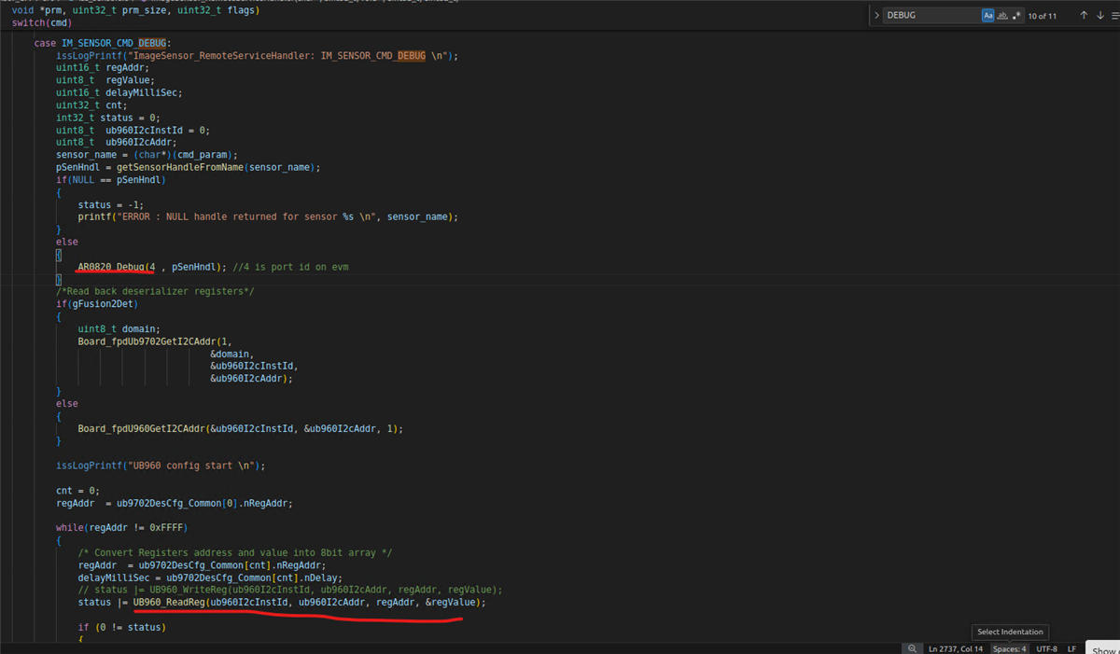
Task: Change LF end of line sequence
Action: click(1071, 648)
